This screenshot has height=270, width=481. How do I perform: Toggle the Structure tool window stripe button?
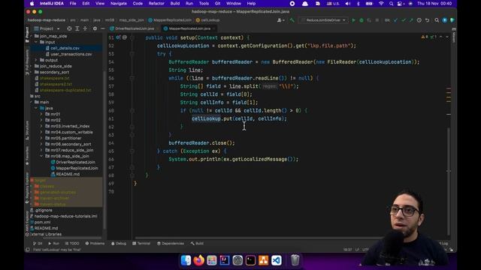pyautogui.click(x=27, y=130)
